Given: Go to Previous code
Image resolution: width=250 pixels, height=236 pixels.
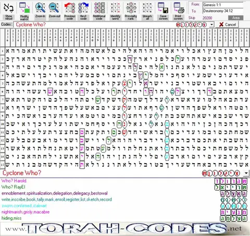Looking at the screenshot, I should (70, 8).
